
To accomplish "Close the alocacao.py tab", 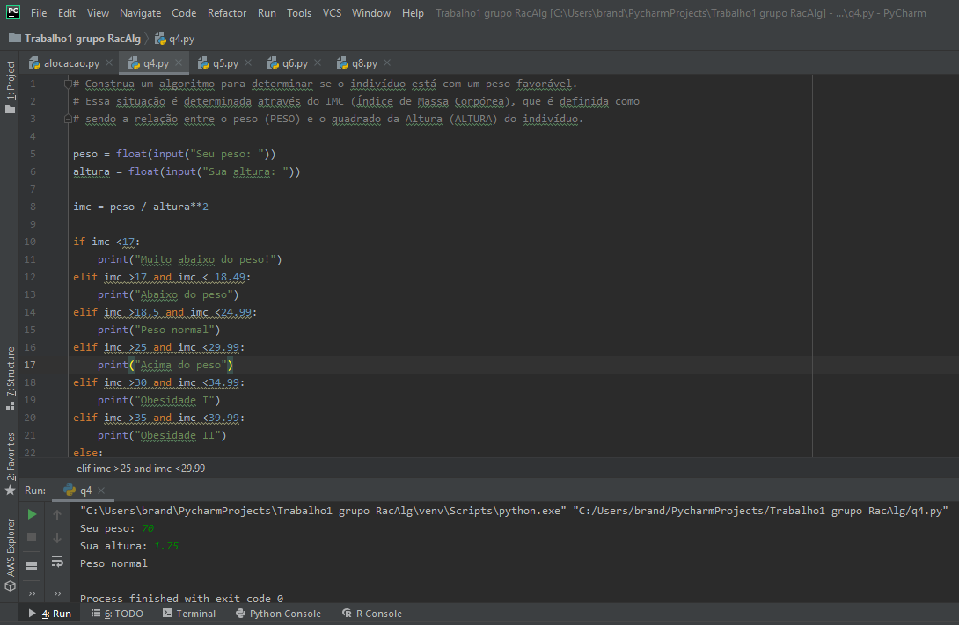I will coord(109,62).
